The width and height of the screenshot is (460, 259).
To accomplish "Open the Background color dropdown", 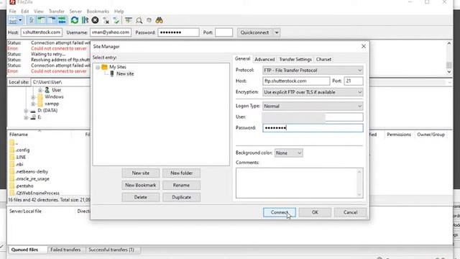I will (x=289, y=153).
